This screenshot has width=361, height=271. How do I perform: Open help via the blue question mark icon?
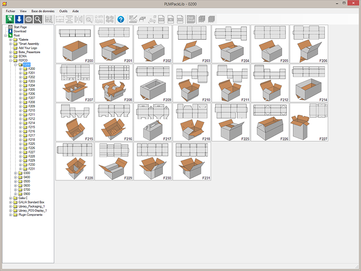click(x=120, y=19)
